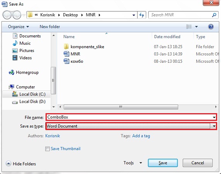Collapse folder pane with Hide Folders
The width and height of the screenshot is (221, 174).
click(x=21, y=164)
